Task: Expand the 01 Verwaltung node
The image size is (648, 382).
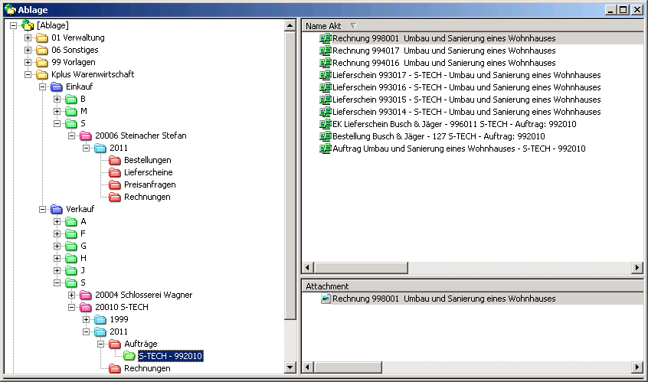Action: click(28, 38)
